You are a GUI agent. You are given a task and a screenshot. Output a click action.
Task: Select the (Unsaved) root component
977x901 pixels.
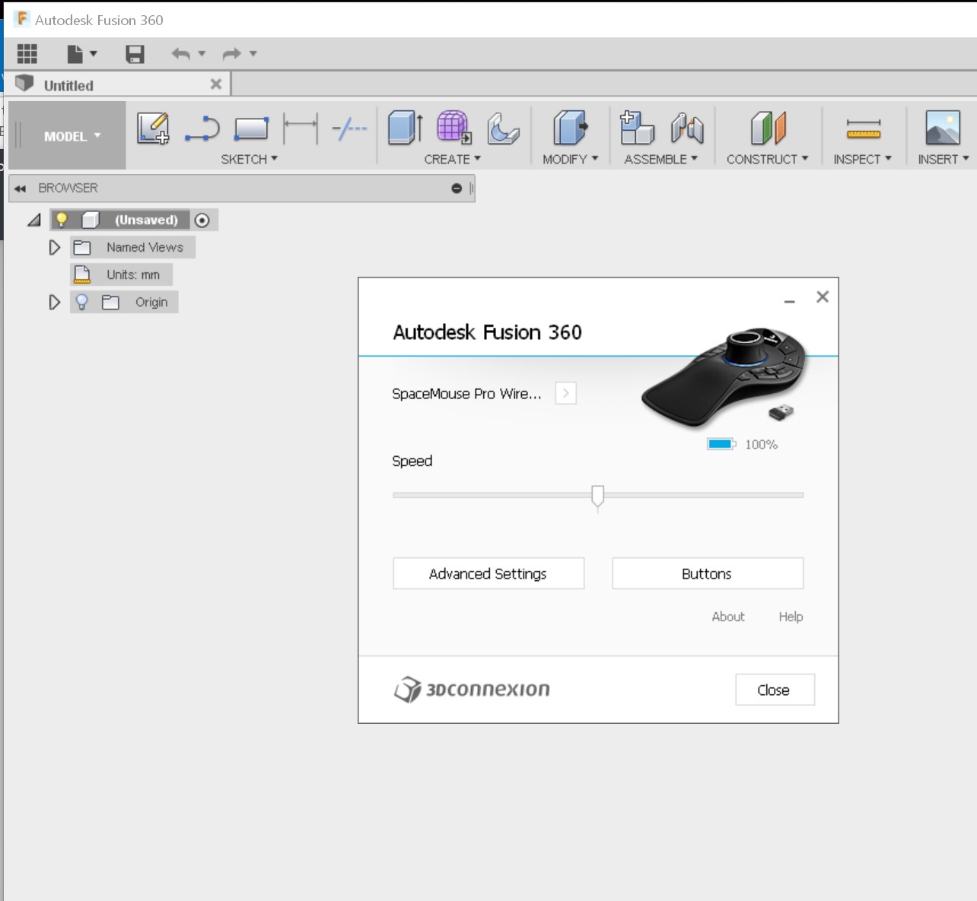tap(146, 220)
